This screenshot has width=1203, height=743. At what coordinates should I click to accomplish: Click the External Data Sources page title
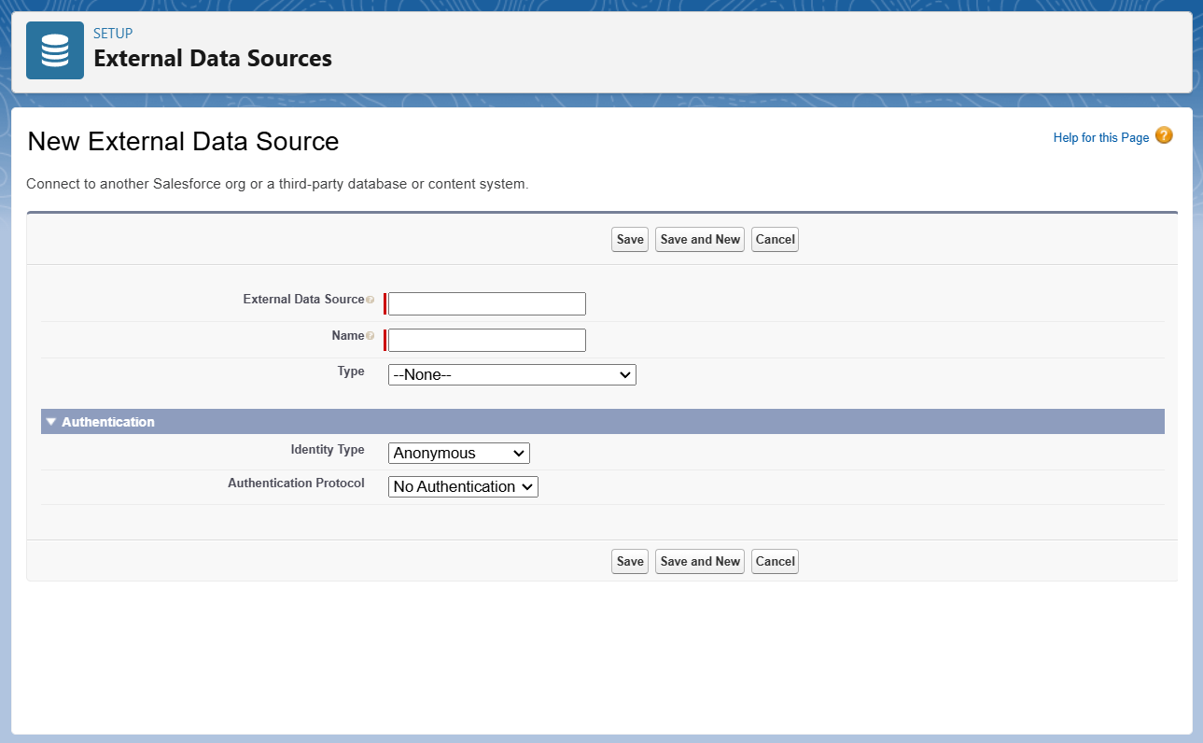213,59
